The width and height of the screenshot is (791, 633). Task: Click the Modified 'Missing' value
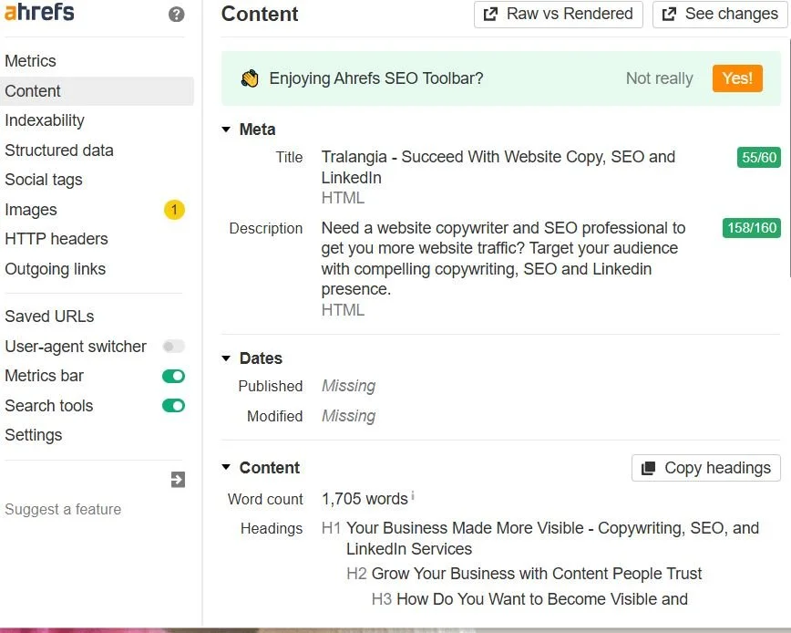point(349,417)
